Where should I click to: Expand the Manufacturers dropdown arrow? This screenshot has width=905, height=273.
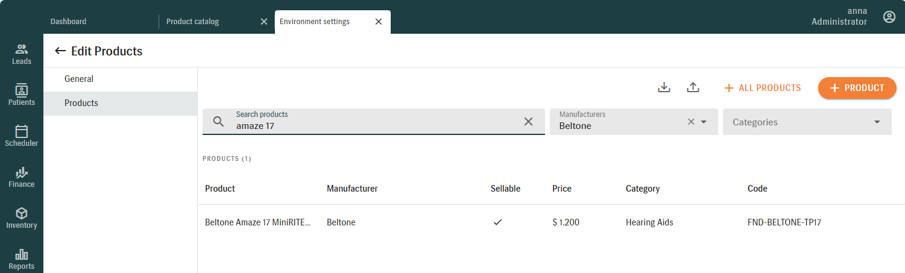pos(704,122)
